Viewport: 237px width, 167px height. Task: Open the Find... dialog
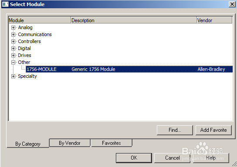tap(175, 130)
